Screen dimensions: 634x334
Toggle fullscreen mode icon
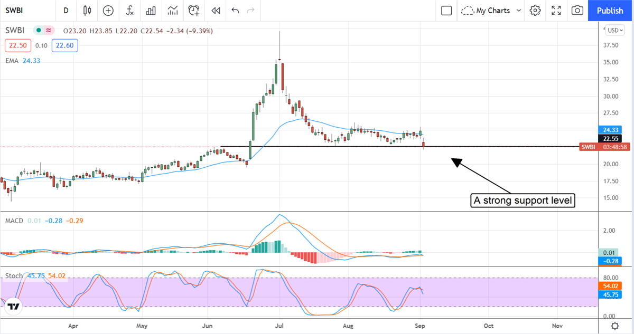(556, 10)
